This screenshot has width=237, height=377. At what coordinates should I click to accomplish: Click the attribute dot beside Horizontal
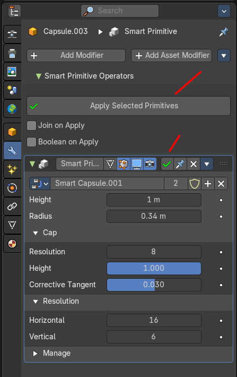point(221,321)
